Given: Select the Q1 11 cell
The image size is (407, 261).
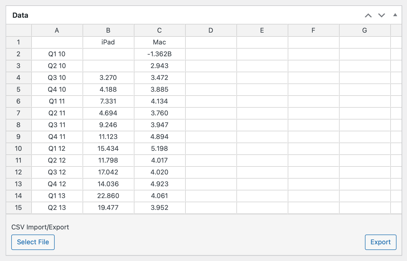Looking at the screenshot, I should click(57, 101).
